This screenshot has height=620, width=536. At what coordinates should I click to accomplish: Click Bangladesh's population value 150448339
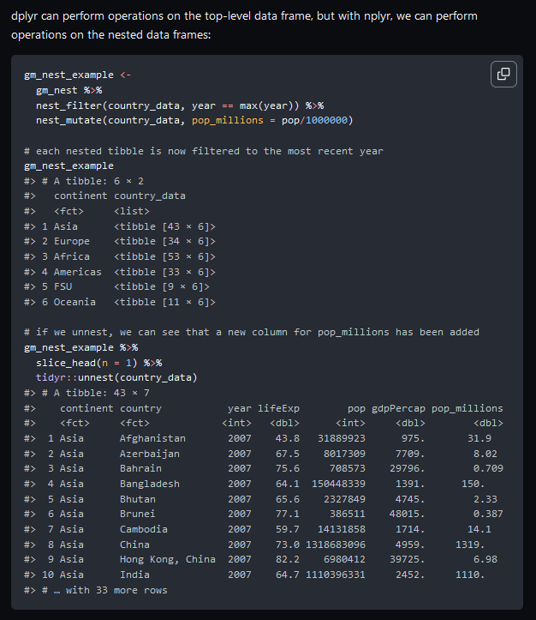338,484
